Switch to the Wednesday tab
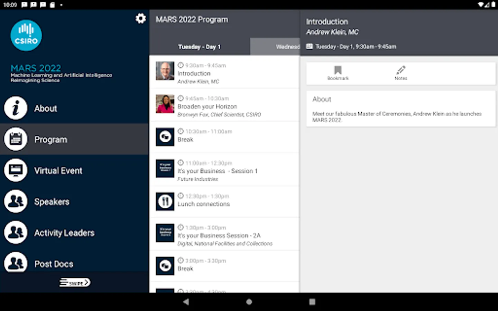 pos(275,47)
